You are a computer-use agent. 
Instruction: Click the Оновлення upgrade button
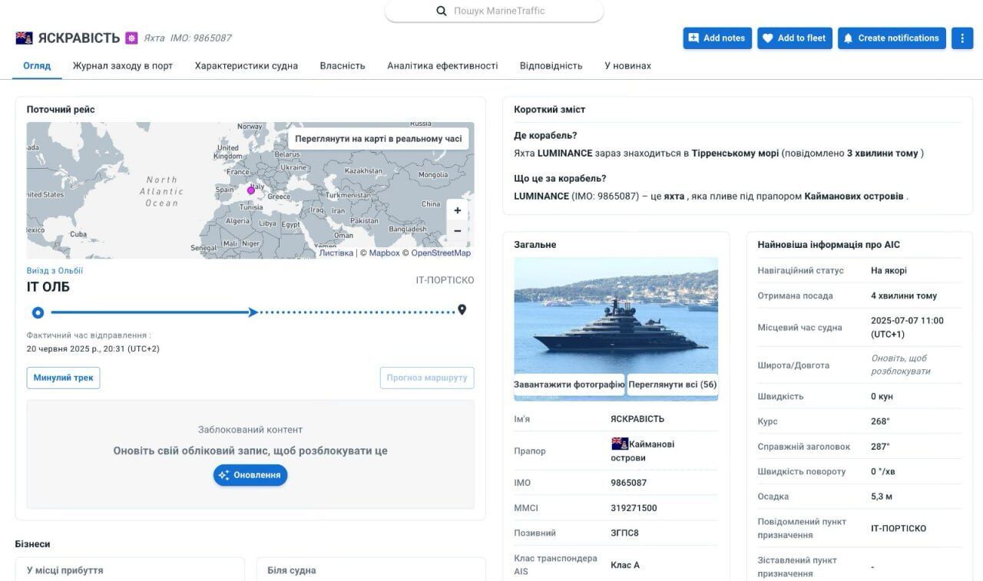[250, 475]
